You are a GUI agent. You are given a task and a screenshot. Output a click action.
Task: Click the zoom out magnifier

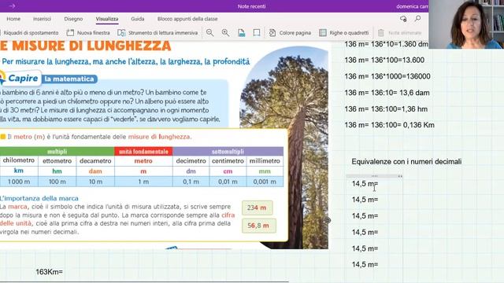210,33
